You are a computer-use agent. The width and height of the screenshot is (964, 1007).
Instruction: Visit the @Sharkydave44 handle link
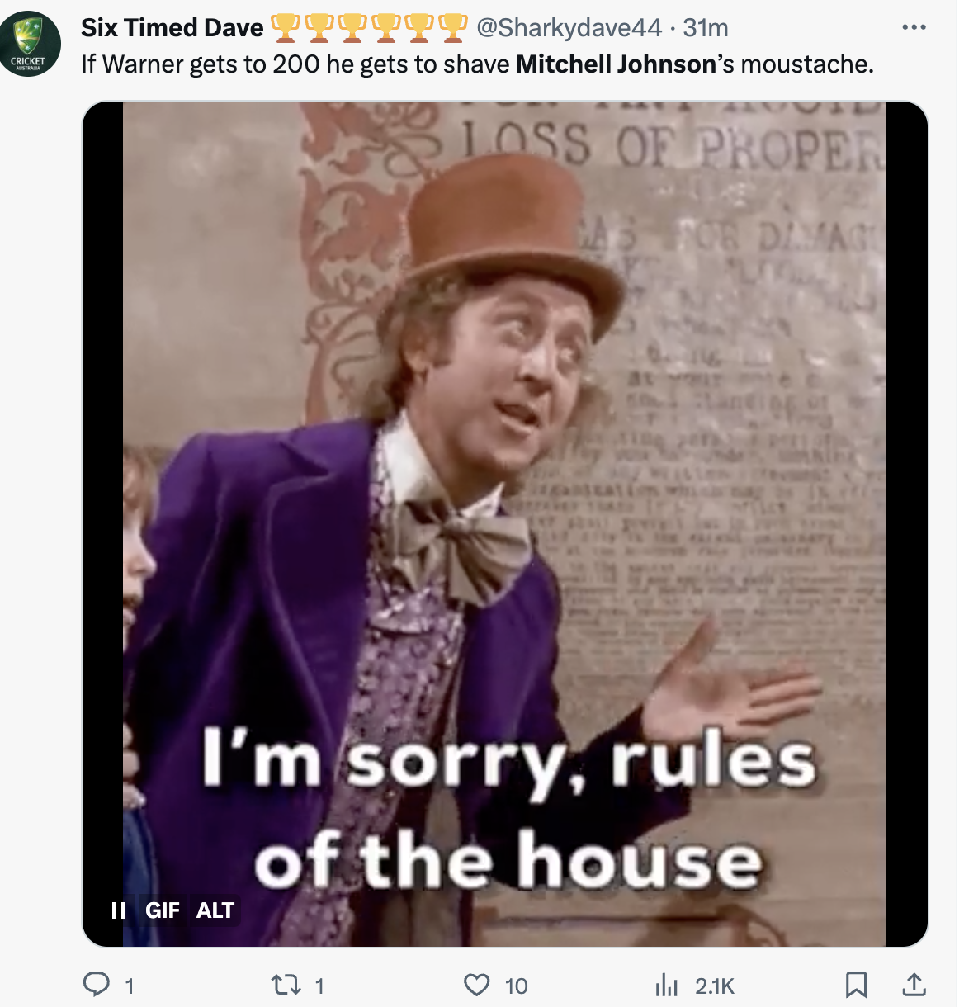569,27
